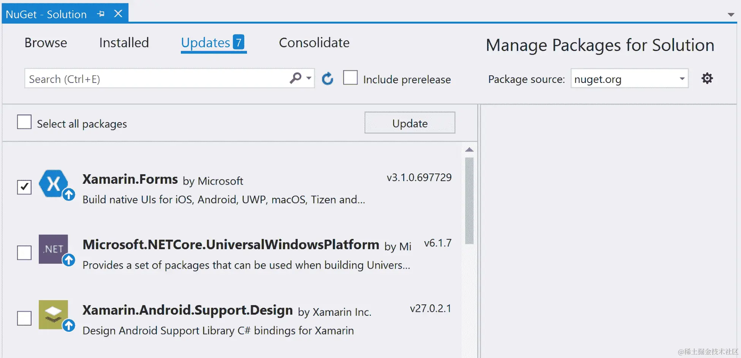Select the Updates tab
Screen dimensions: 741x358
tap(213, 43)
